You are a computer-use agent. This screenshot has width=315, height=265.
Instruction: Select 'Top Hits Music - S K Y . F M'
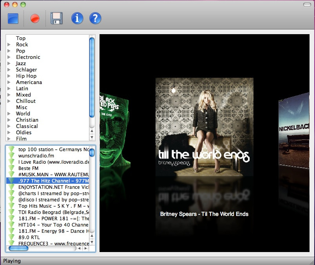tap(54, 206)
